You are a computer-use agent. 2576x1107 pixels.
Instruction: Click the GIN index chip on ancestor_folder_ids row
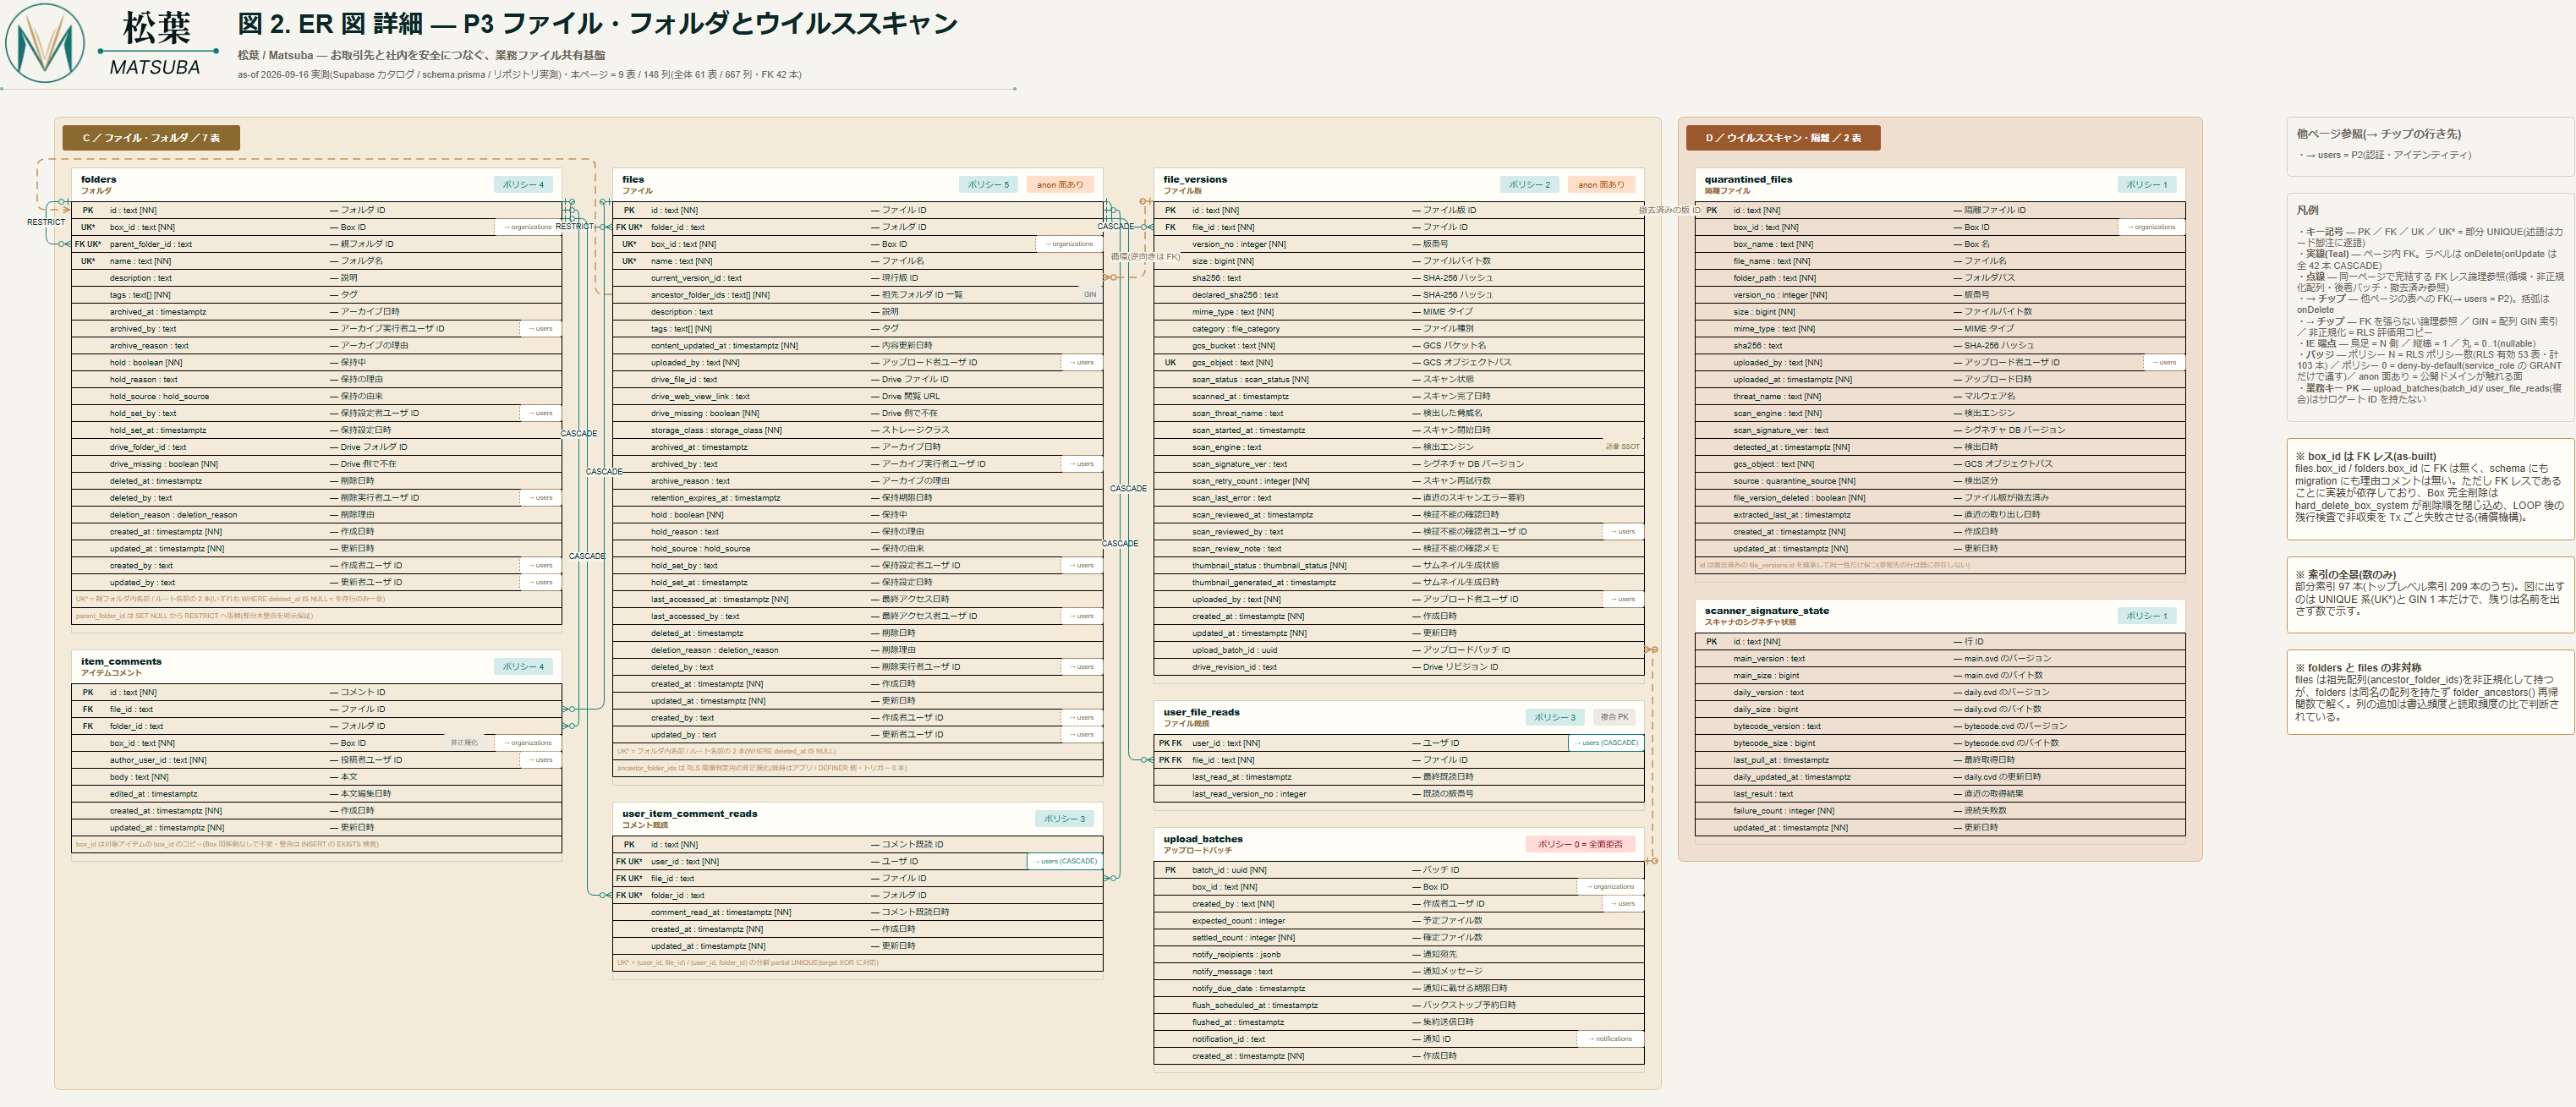click(1090, 295)
